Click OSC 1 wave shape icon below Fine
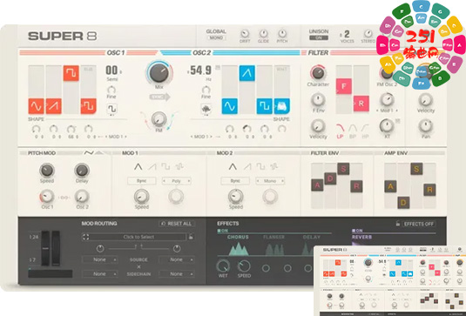The height and width of the screenshot is (316, 466). pyautogui.click(x=111, y=109)
